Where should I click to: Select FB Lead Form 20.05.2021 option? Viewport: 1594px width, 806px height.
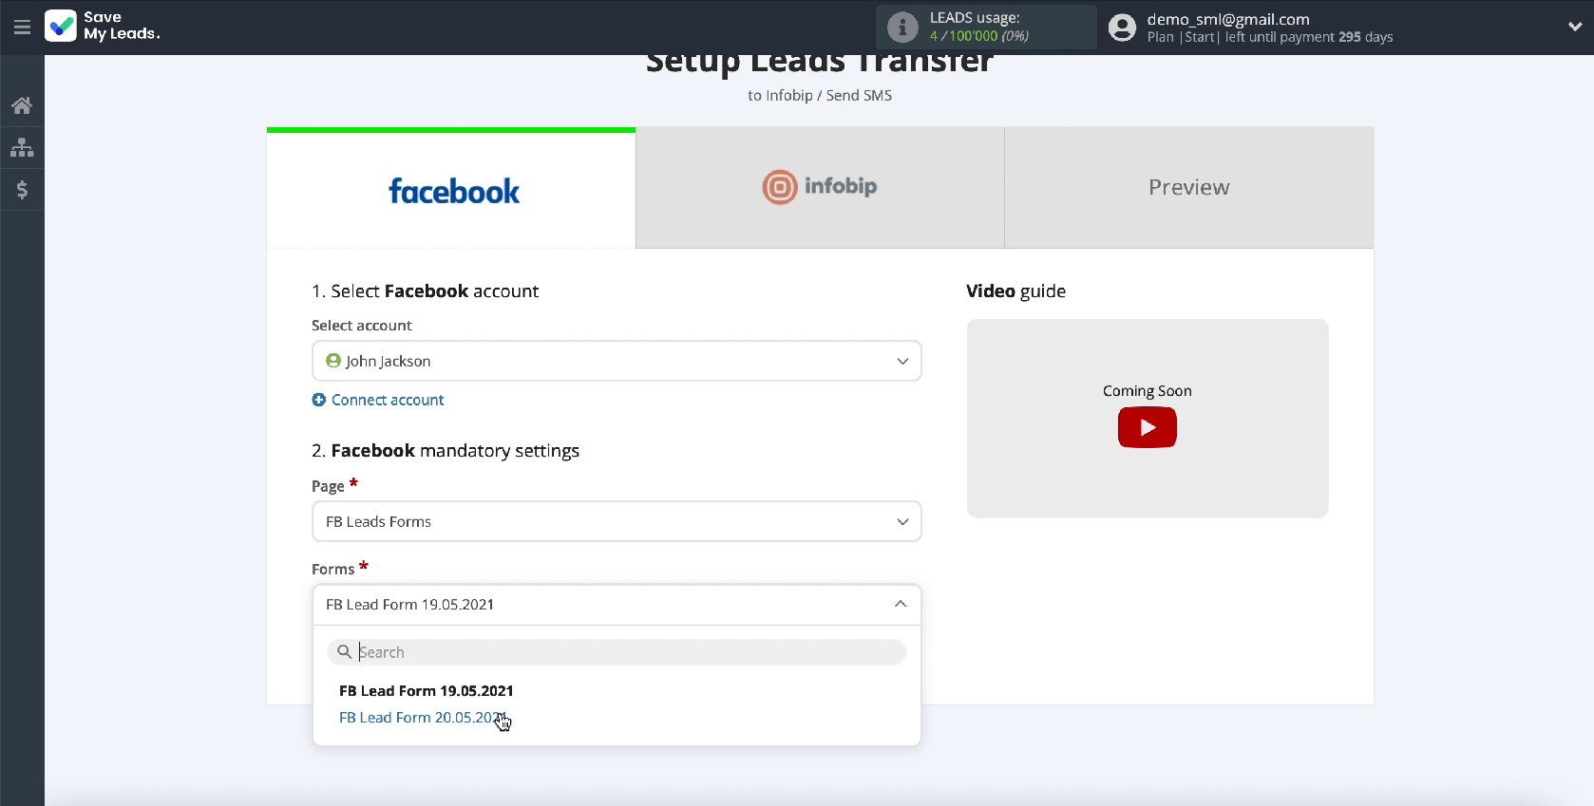[423, 717]
